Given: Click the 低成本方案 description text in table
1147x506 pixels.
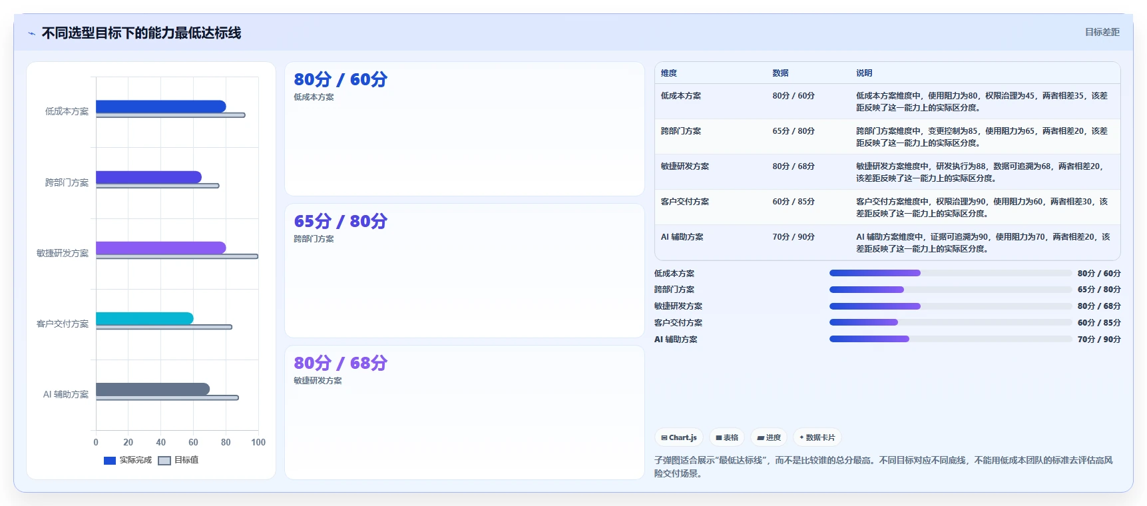Looking at the screenshot, I should [x=982, y=102].
